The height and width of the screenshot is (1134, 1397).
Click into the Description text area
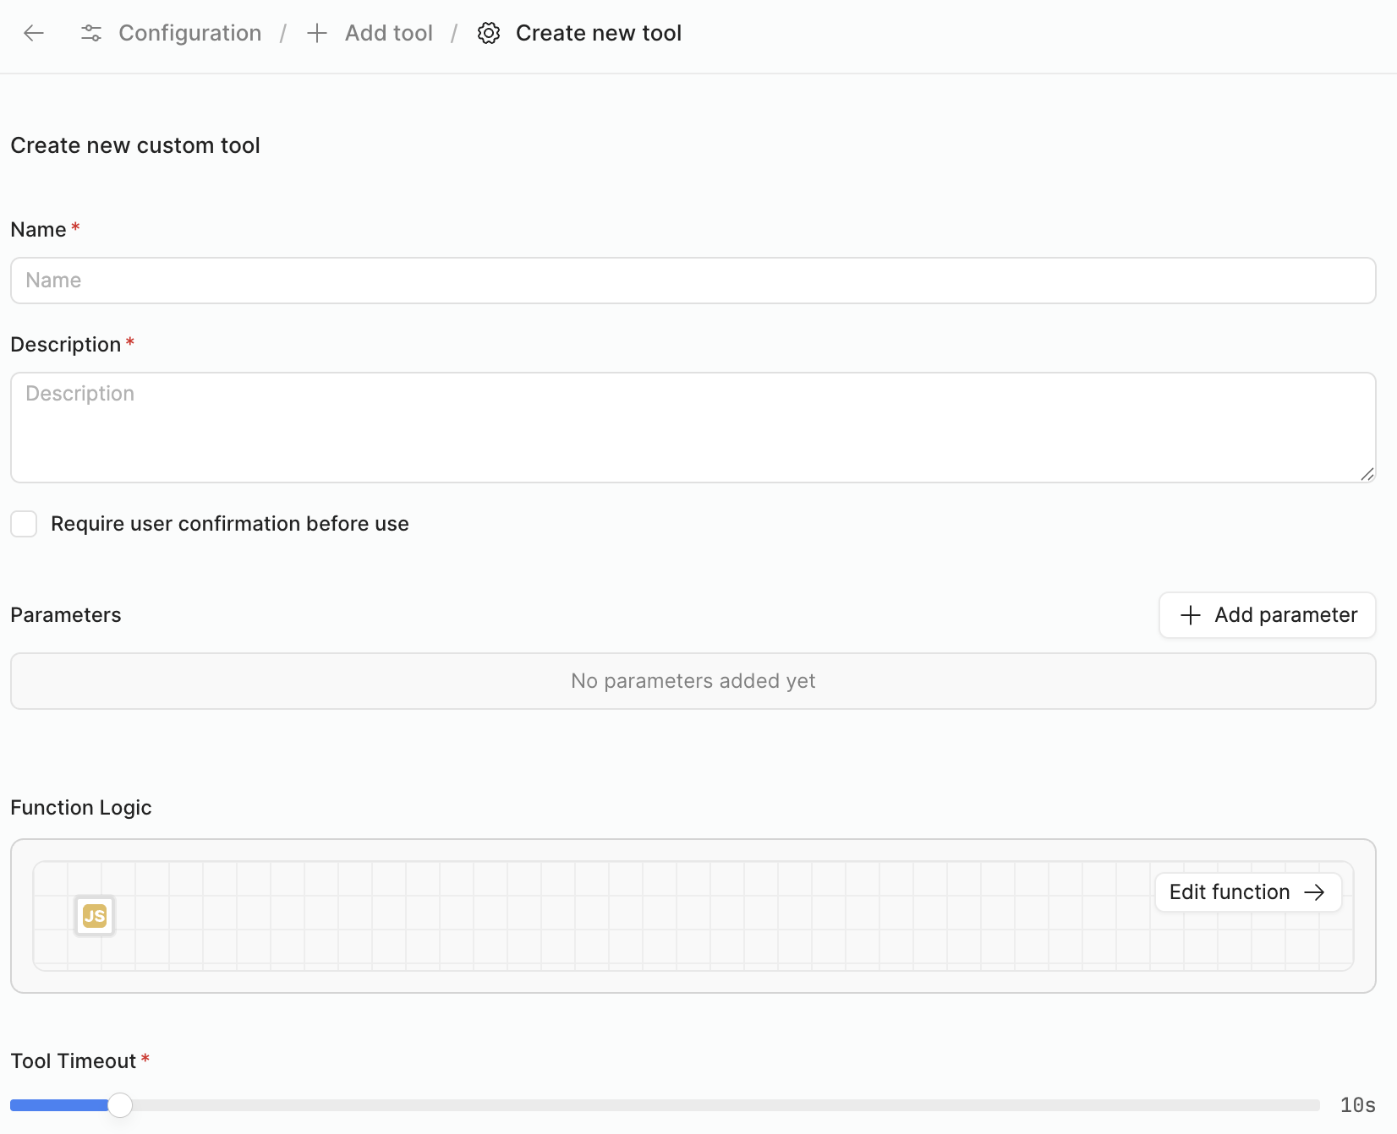[693, 428]
